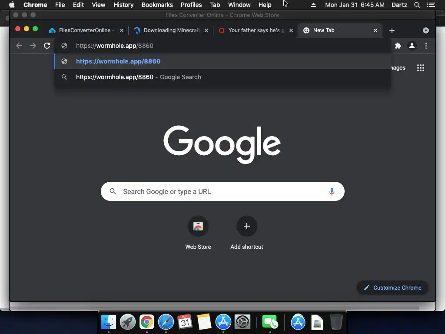
Task: Open the Bookmarks menu
Action: pyautogui.click(x=157, y=5)
